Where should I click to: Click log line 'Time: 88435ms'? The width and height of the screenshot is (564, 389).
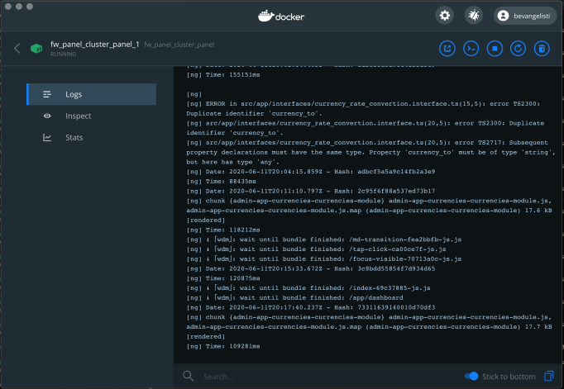(x=221, y=182)
